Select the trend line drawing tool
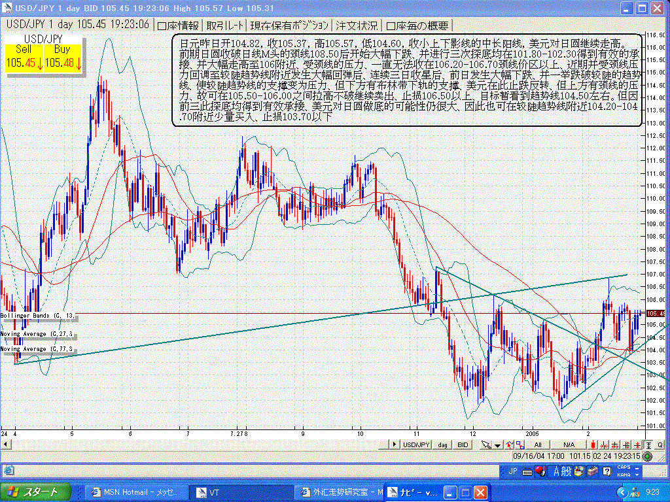This screenshot has width=670, height=502. 510,444
